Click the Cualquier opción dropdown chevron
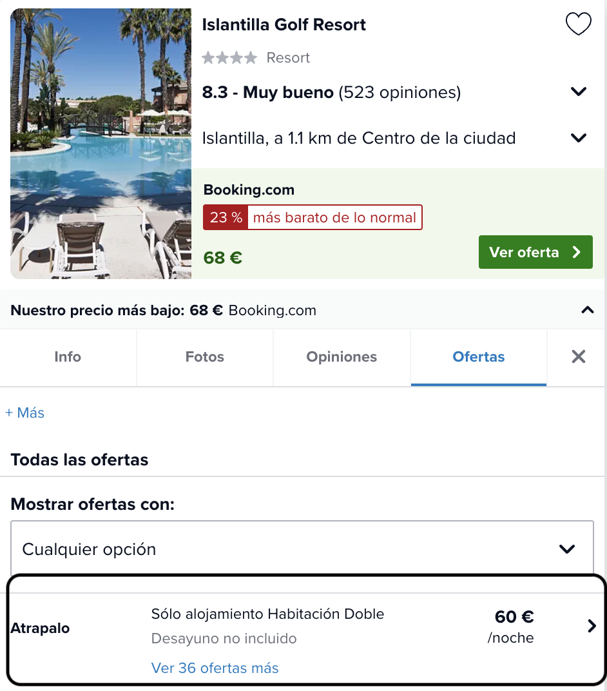 click(567, 549)
